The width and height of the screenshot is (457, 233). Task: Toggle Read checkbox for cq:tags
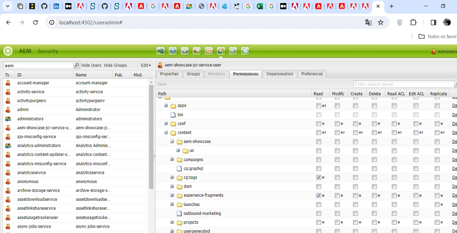(319, 177)
